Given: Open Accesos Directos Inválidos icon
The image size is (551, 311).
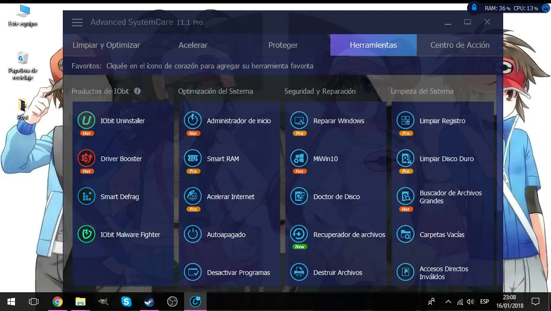Looking at the screenshot, I should tap(406, 272).
